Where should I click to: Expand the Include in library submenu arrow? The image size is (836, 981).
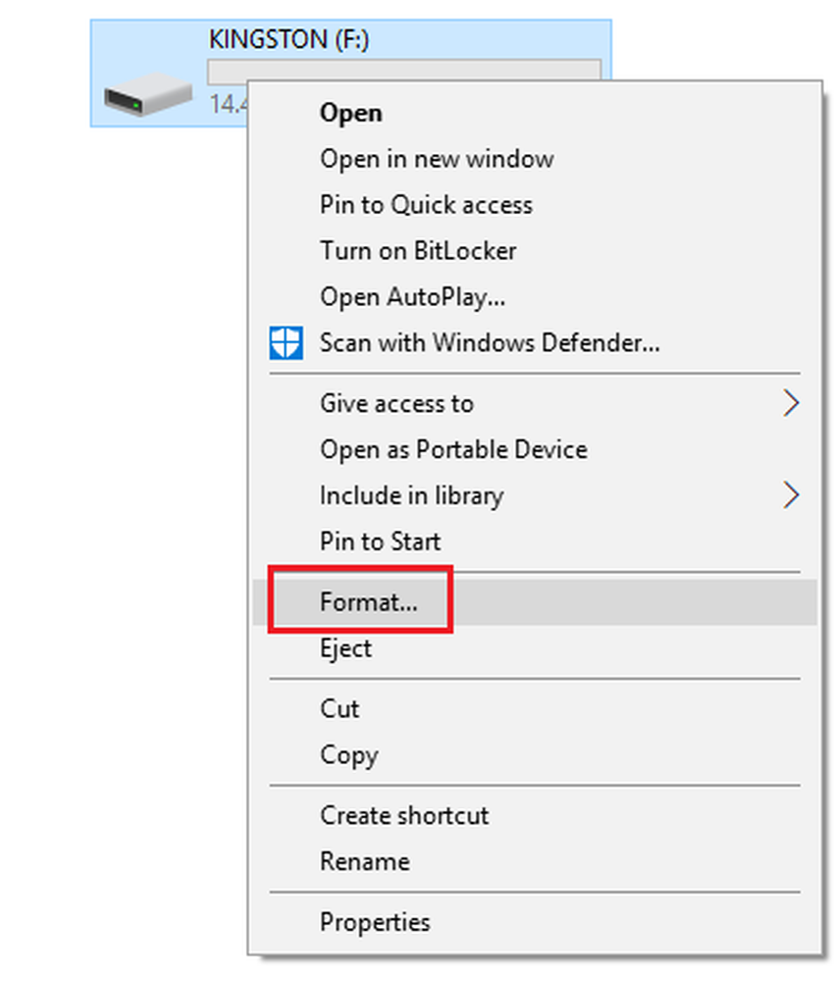point(791,494)
